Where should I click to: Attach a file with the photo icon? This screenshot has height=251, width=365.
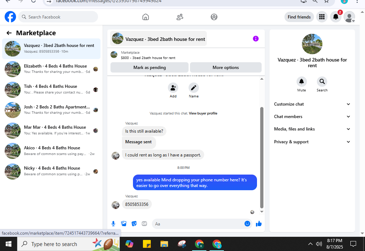coord(124,224)
